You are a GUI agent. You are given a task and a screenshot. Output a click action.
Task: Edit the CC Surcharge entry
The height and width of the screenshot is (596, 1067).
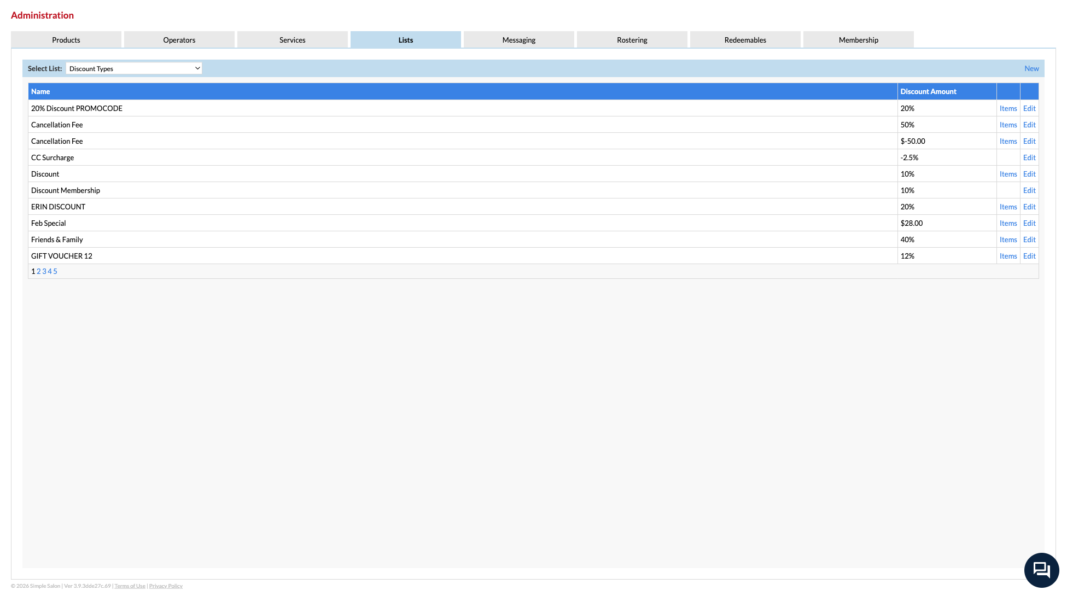tap(1029, 157)
